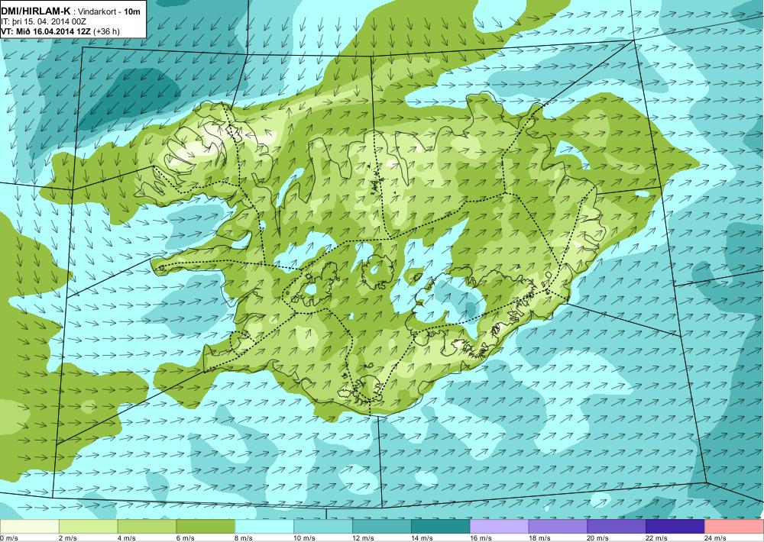Image resolution: width=764 pixels, height=542 pixels.
Task: Click the dark indigo 22–24 m/s legend swatch
Action: [675, 527]
